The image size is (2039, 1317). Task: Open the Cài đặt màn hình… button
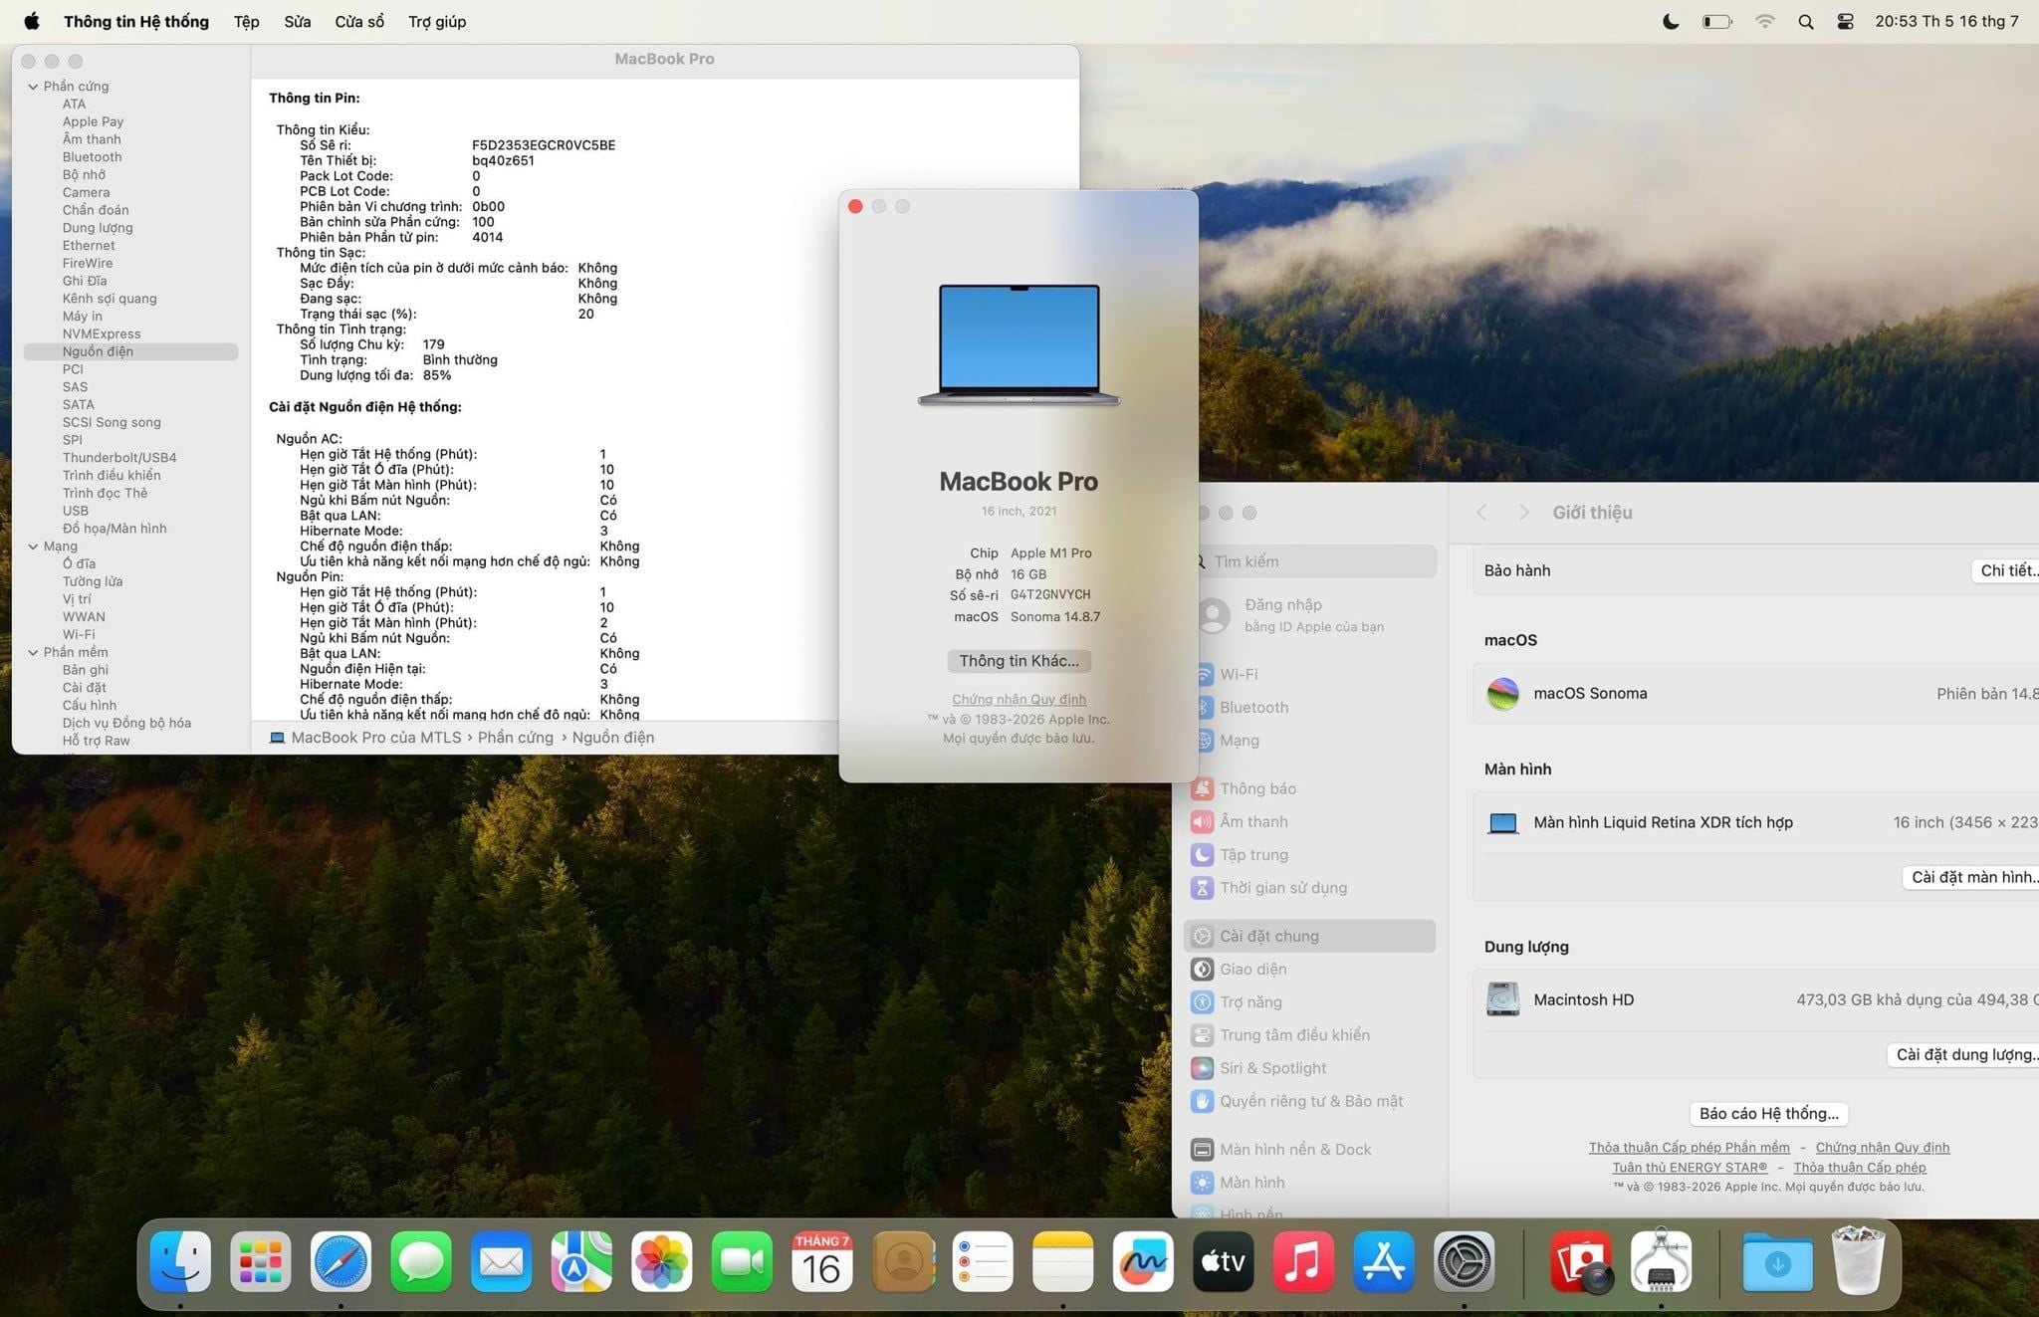[x=1971, y=877]
